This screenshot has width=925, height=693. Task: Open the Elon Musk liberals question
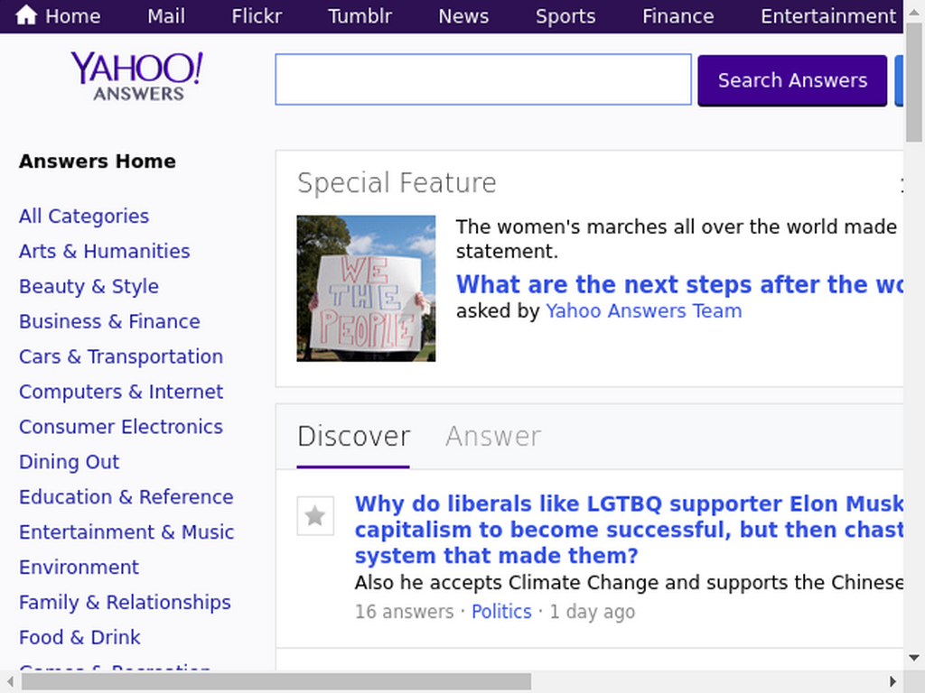click(x=629, y=529)
